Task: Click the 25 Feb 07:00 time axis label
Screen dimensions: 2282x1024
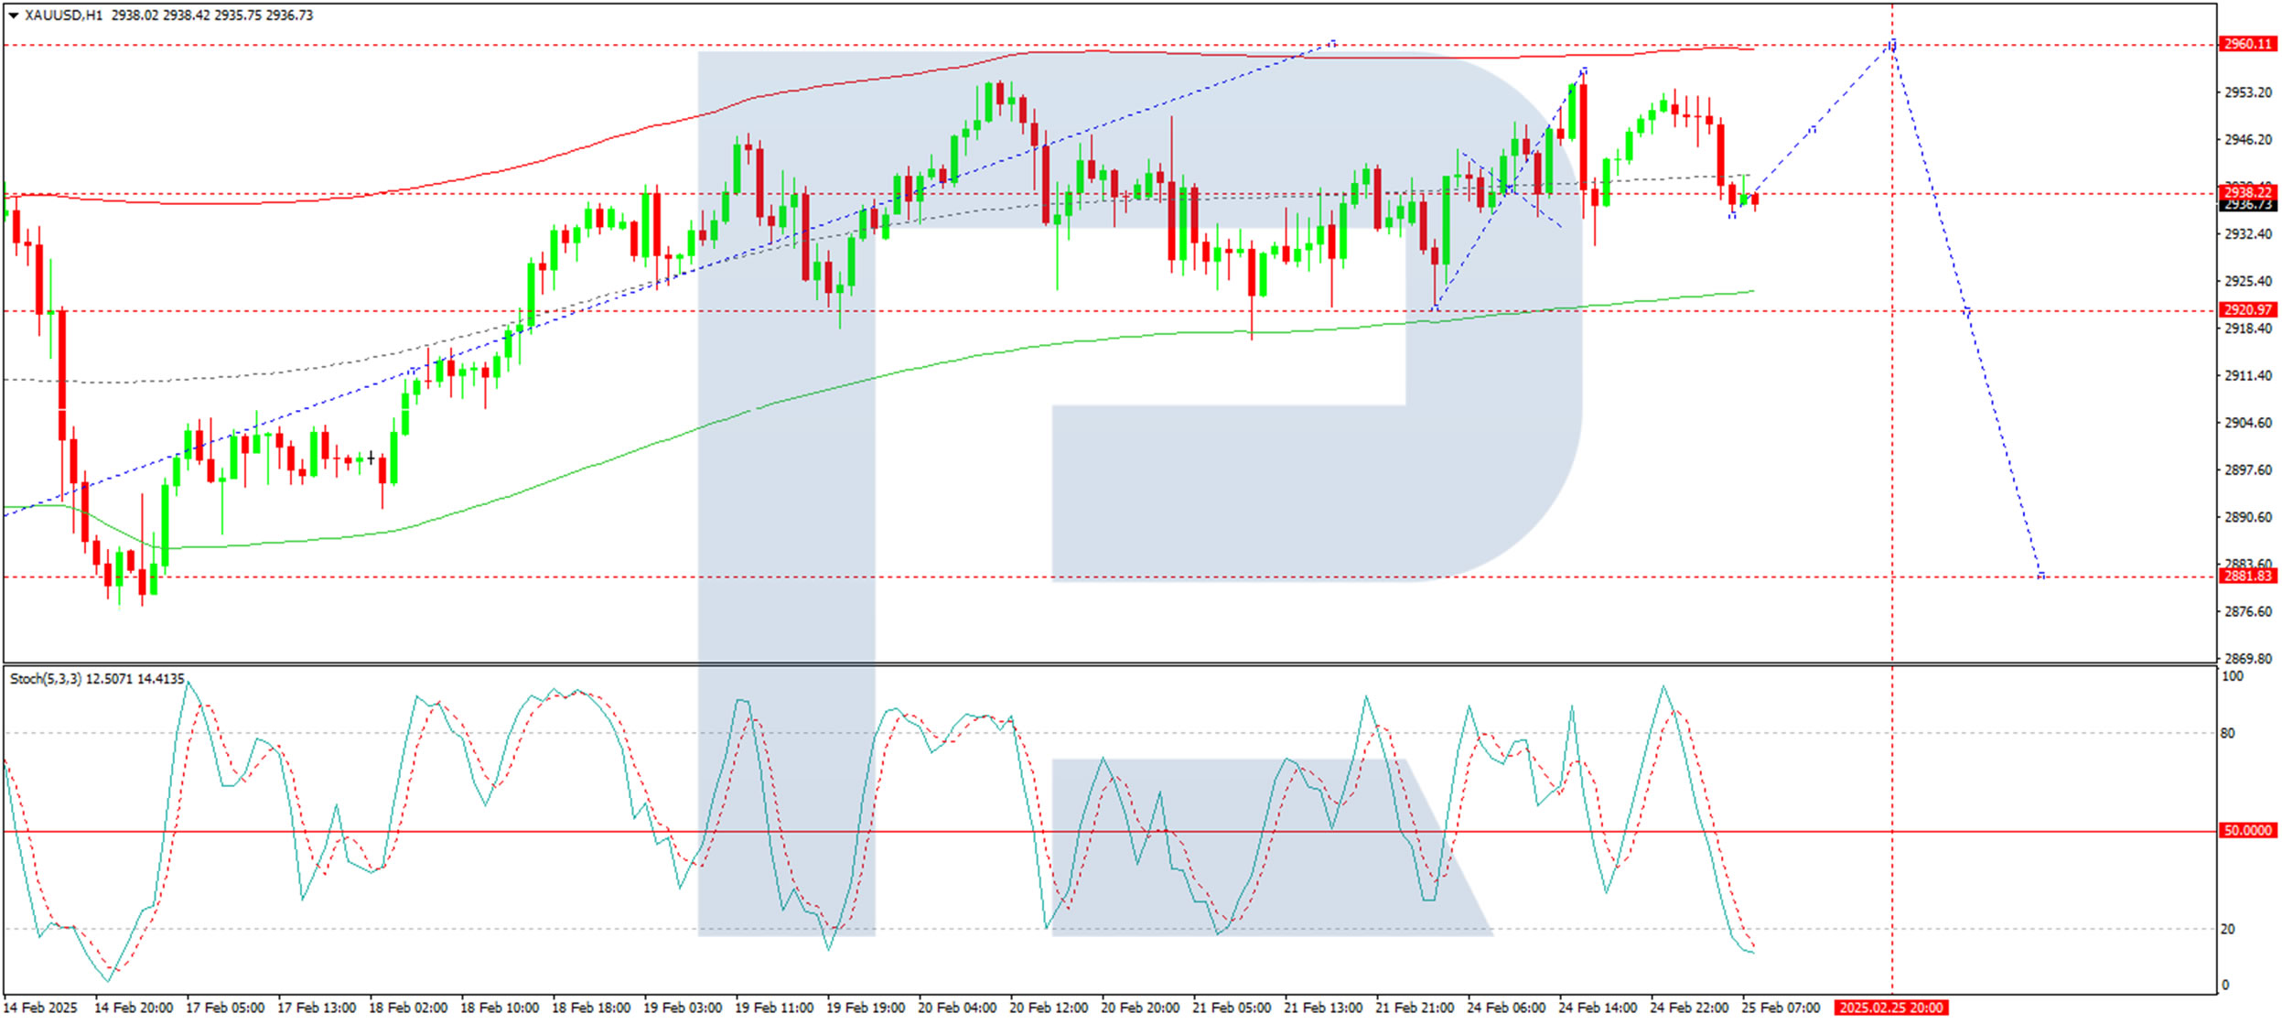Action: pyautogui.click(x=1781, y=1008)
